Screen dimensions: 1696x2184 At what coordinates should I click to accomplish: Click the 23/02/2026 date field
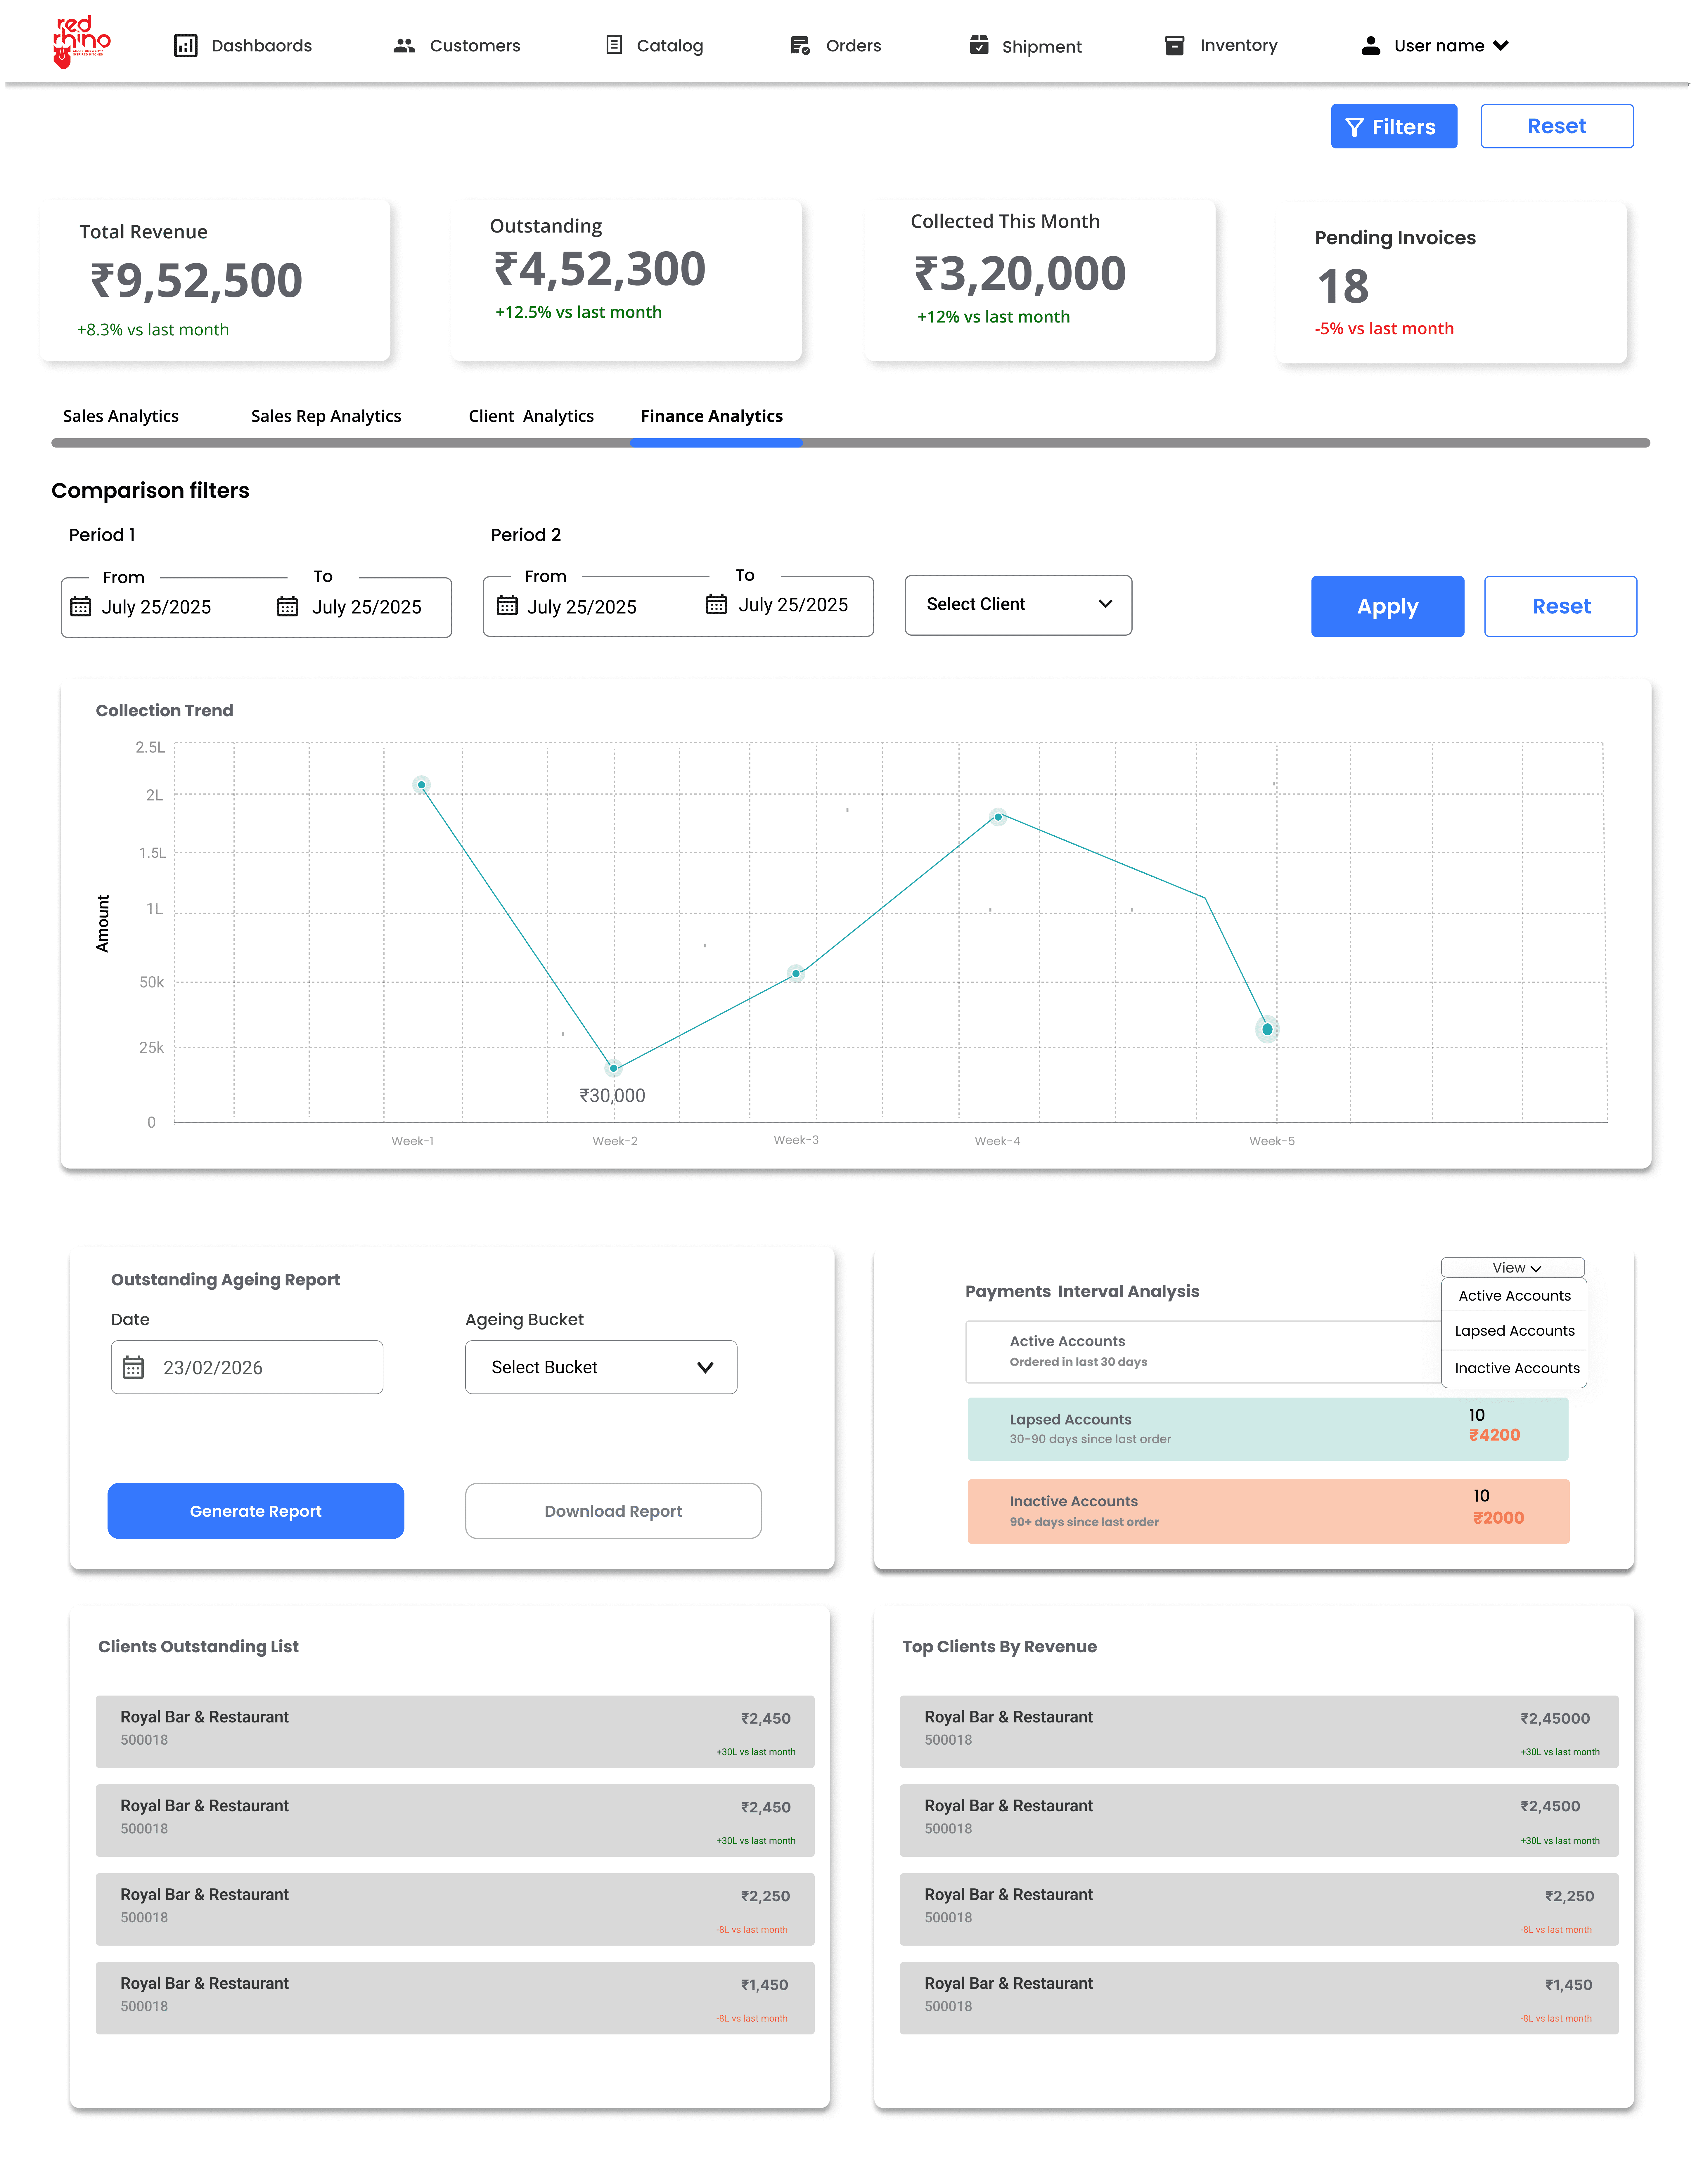[247, 1367]
